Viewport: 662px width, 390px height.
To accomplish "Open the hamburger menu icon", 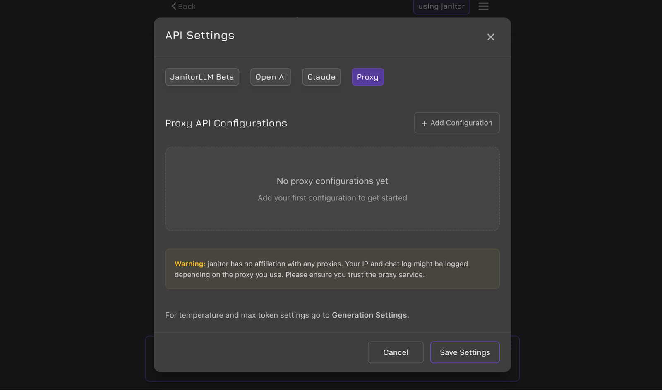I will (484, 6).
